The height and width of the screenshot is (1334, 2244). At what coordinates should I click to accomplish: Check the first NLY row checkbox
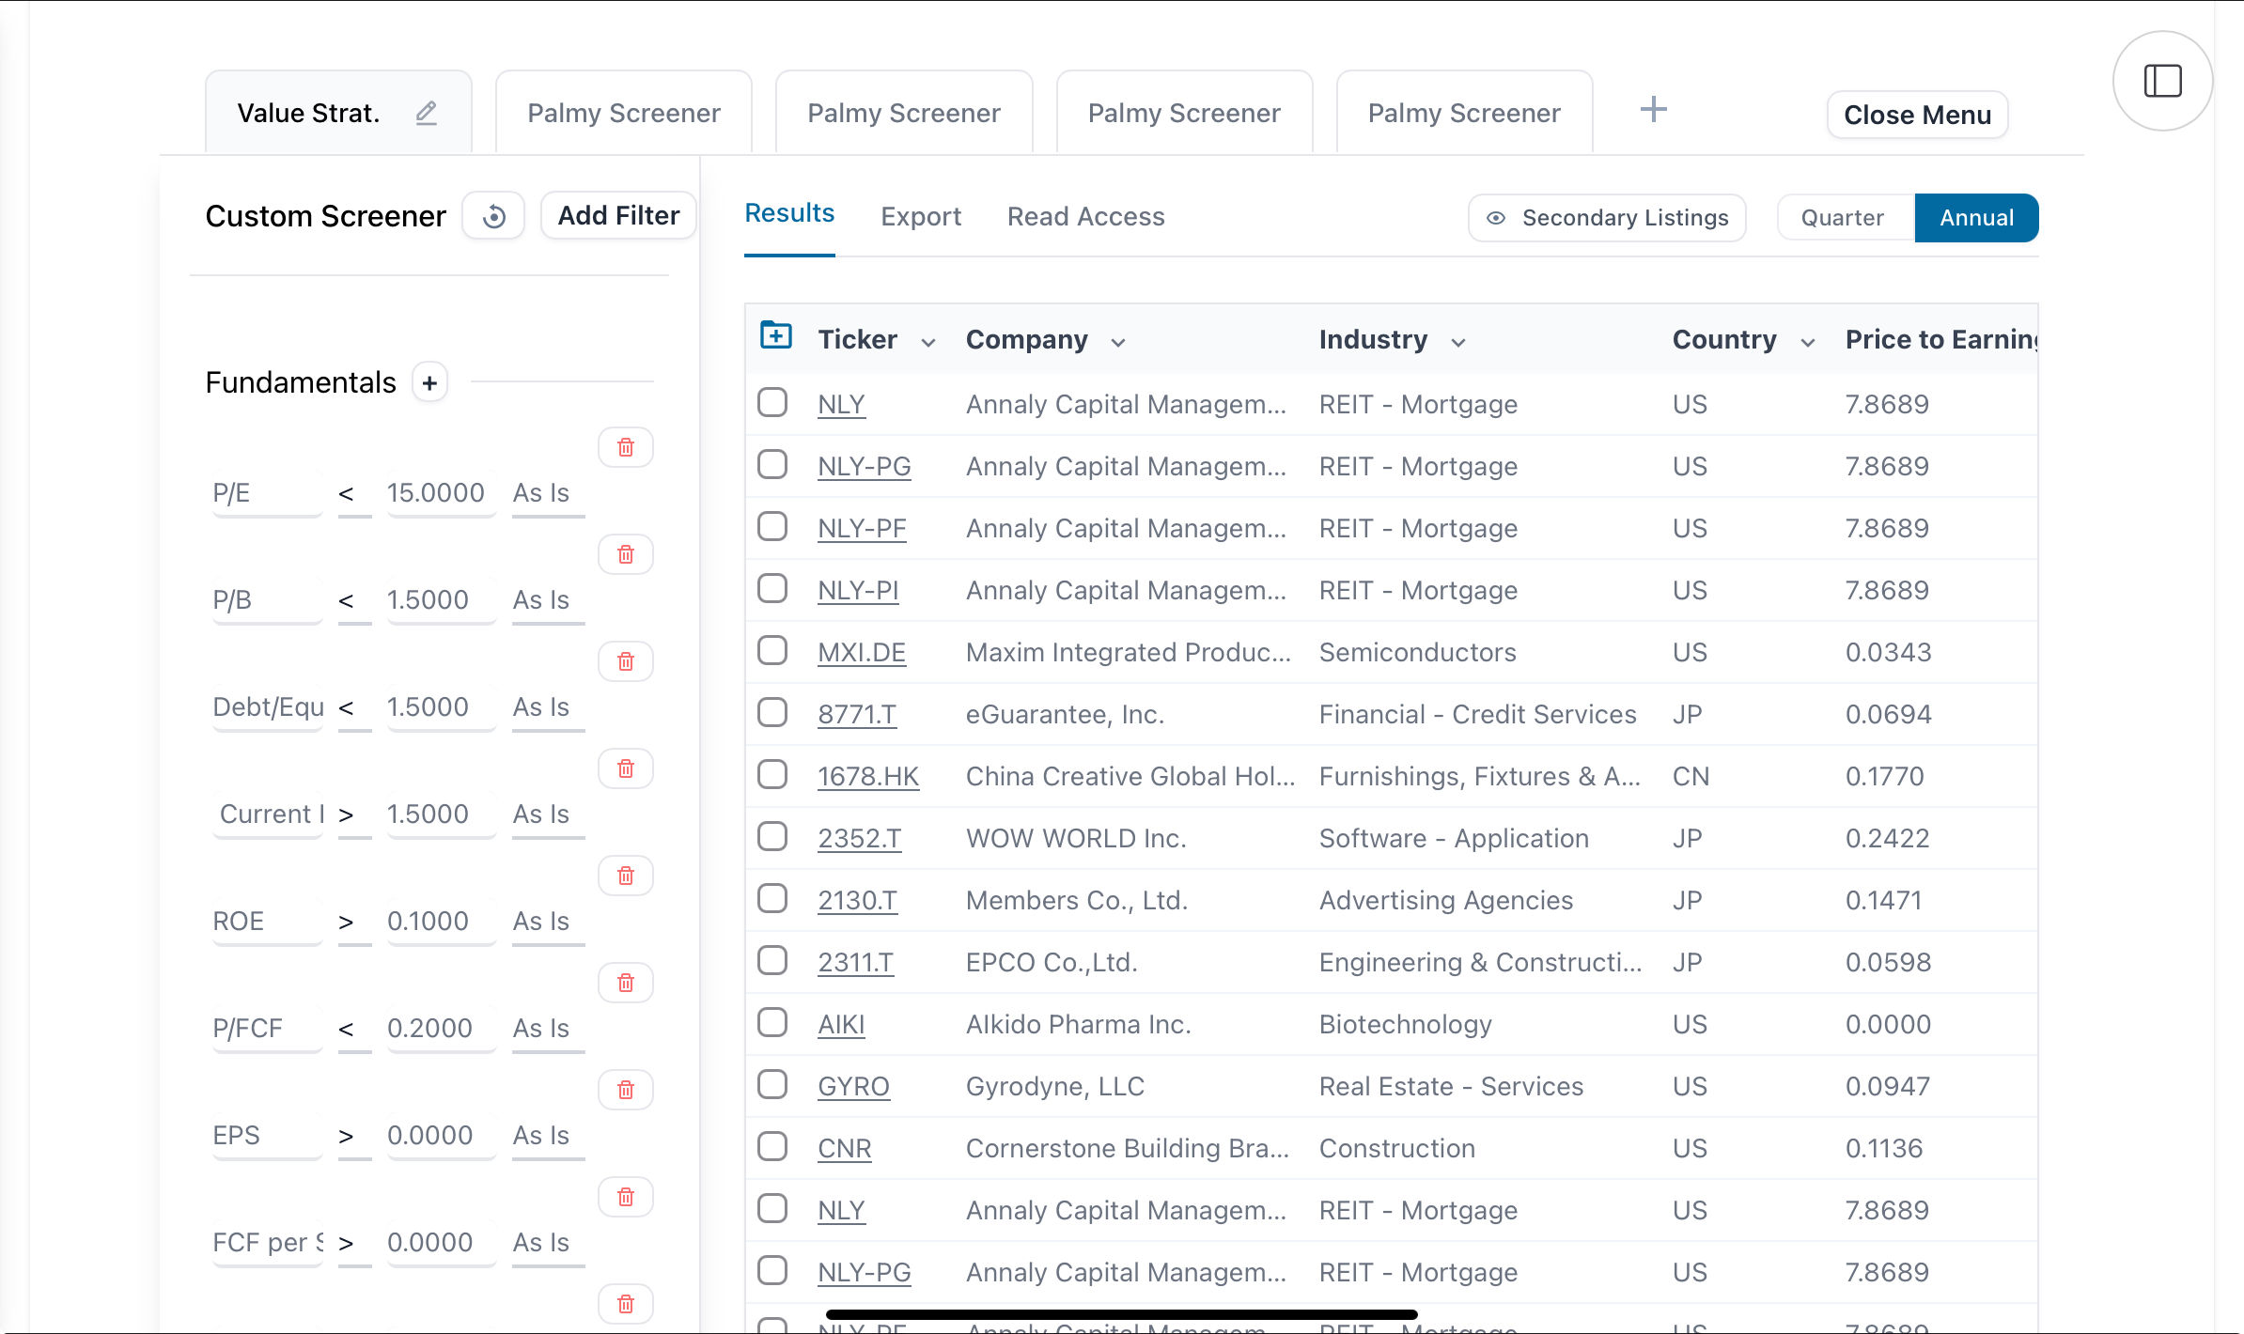(x=772, y=403)
